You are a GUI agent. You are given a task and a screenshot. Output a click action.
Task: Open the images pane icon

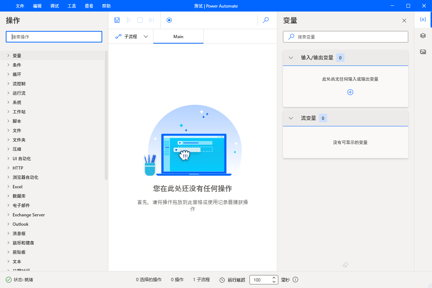coord(423,51)
